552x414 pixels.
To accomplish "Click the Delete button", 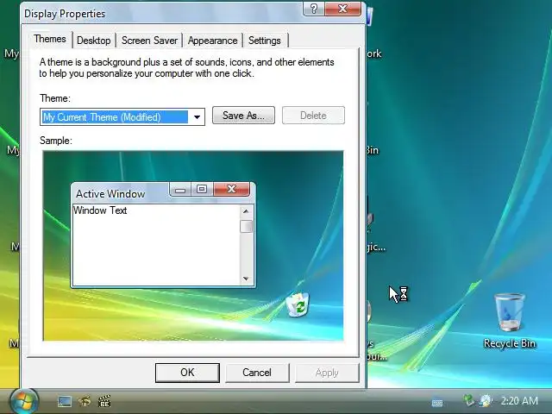I will point(313,116).
